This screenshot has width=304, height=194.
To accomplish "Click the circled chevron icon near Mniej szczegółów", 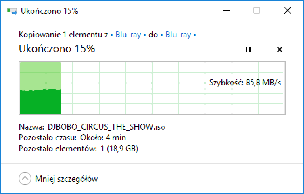I will [x=25, y=179].
